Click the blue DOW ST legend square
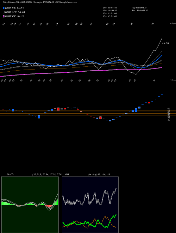Viewport: 176px width, 233px height. point(4,8)
